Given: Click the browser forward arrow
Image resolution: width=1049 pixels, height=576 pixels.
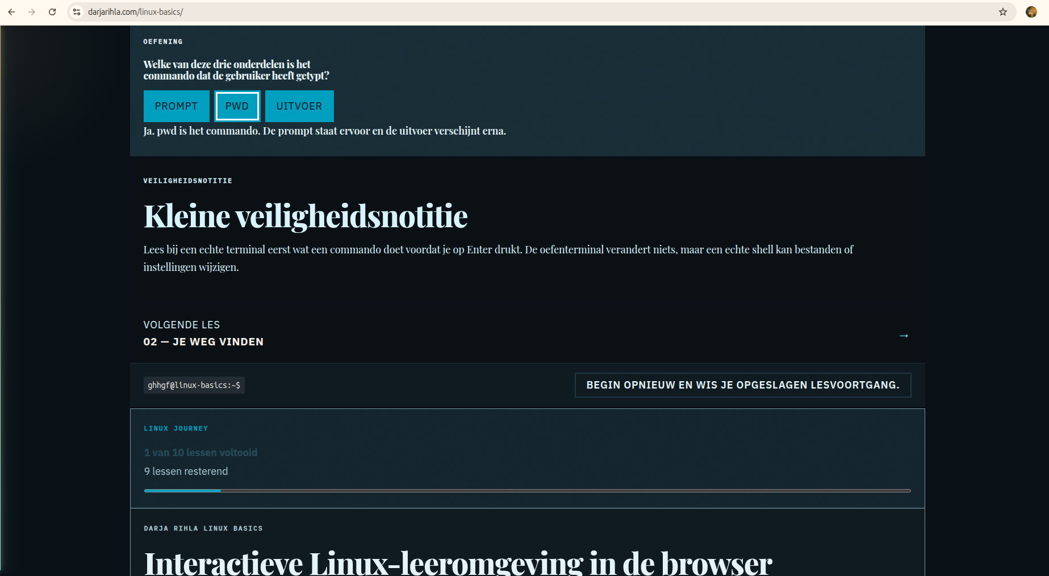Looking at the screenshot, I should (32, 12).
